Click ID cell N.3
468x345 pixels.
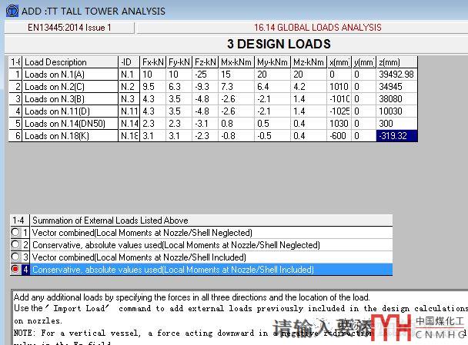point(129,99)
